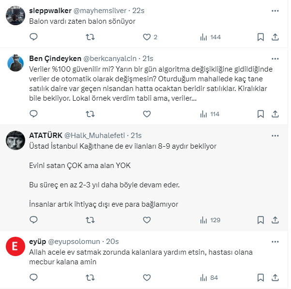
Task: Repost ATATÜRK's tweet
Action: point(90,220)
